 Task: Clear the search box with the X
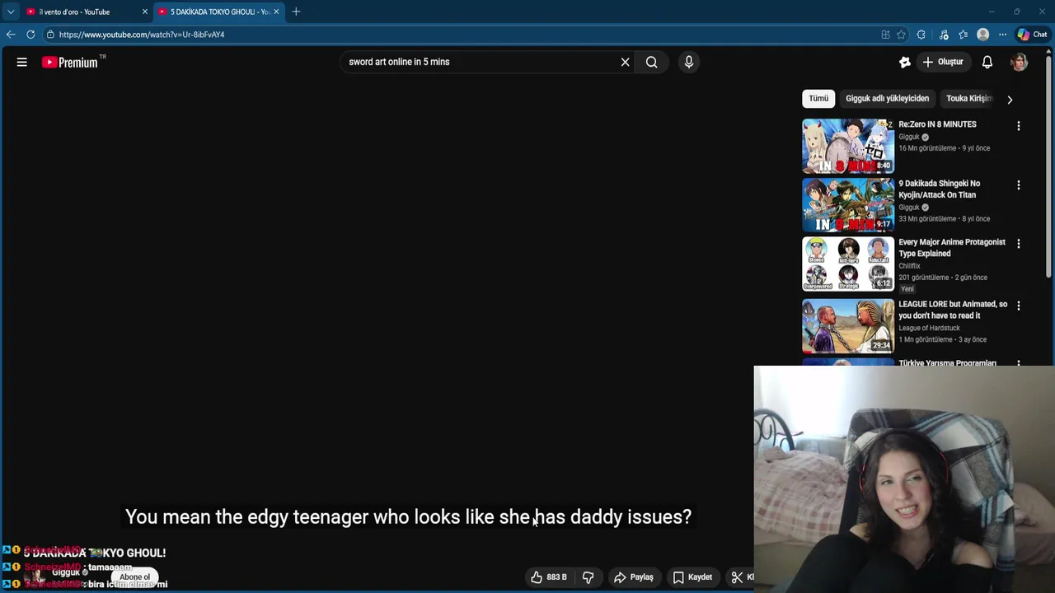point(625,62)
